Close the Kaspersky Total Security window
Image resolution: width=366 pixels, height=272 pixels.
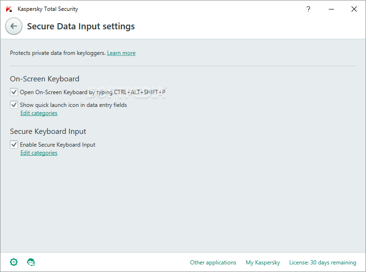tap(354, 9)
